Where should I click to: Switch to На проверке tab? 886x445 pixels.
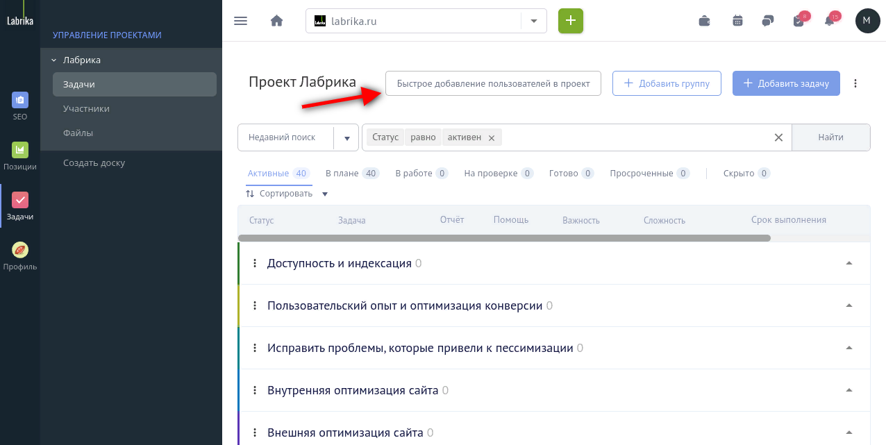(x=499, y=174)
